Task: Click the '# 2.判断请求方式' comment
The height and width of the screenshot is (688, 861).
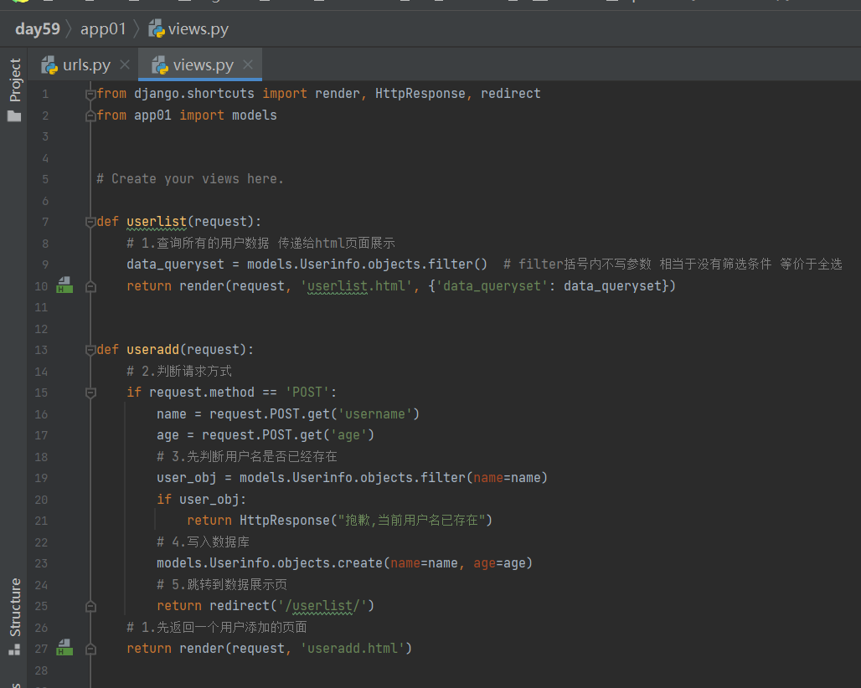Action: [x=179, y=371]
